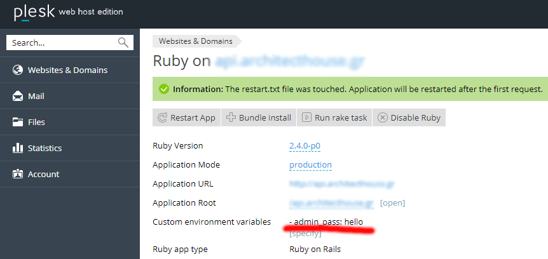Open the Websites & Domains breadcrumb
The height and width of the screenshot is (259, 548).
click(196, 41)
